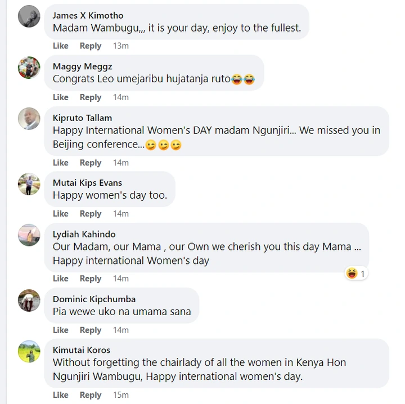This screenshot has height=404, width=405.
Task: View laughing reaction on Lydiah Kahindo's comment
Action: 356,274
